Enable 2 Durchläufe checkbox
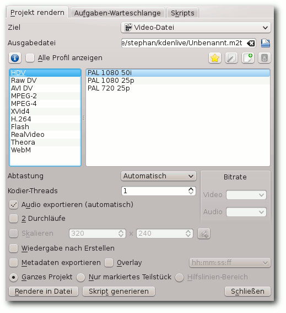 14,219
